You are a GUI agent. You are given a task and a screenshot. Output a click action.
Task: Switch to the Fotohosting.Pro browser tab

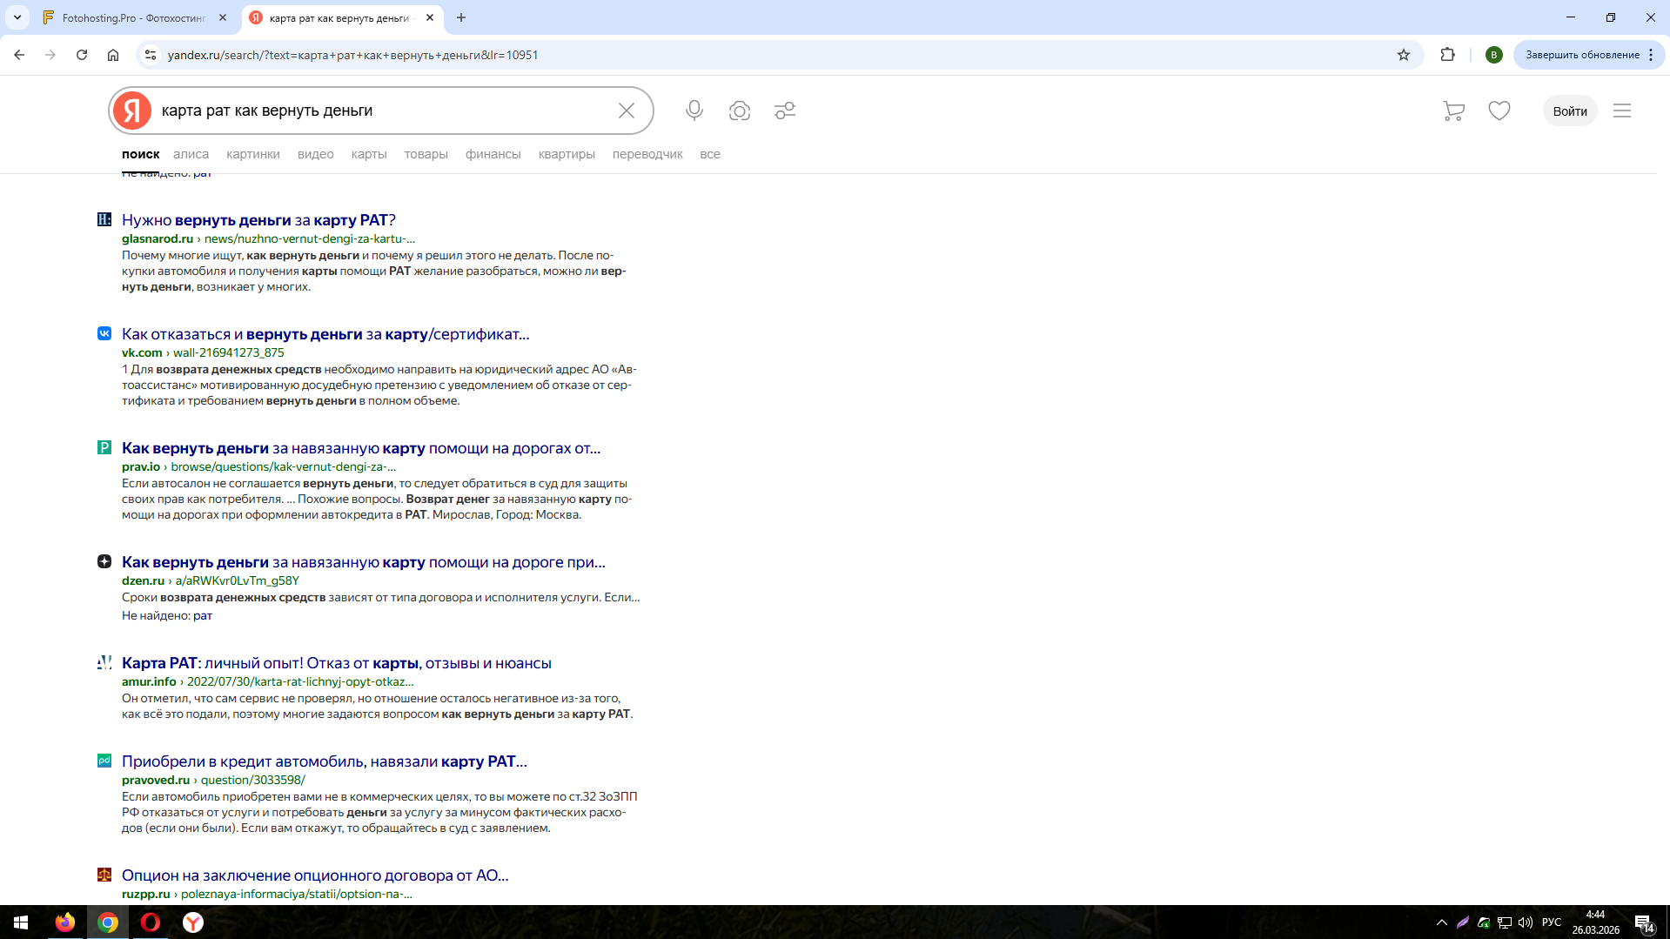(x=133, y=17)
